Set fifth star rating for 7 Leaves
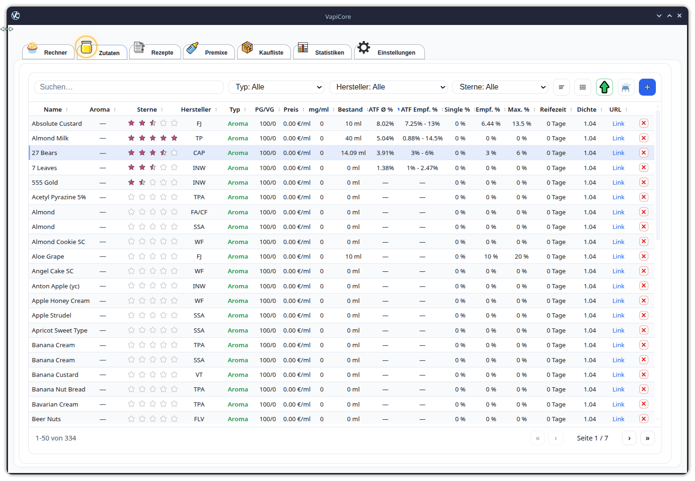 coord(174,167)
